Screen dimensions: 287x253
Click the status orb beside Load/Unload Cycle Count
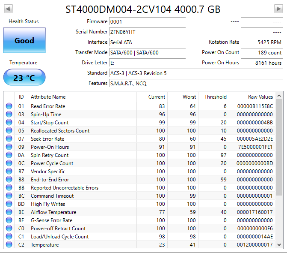9,237
